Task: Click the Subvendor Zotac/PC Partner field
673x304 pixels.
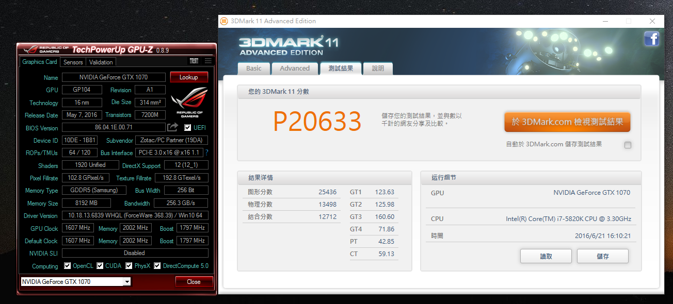Action: (x=171, y=140)
